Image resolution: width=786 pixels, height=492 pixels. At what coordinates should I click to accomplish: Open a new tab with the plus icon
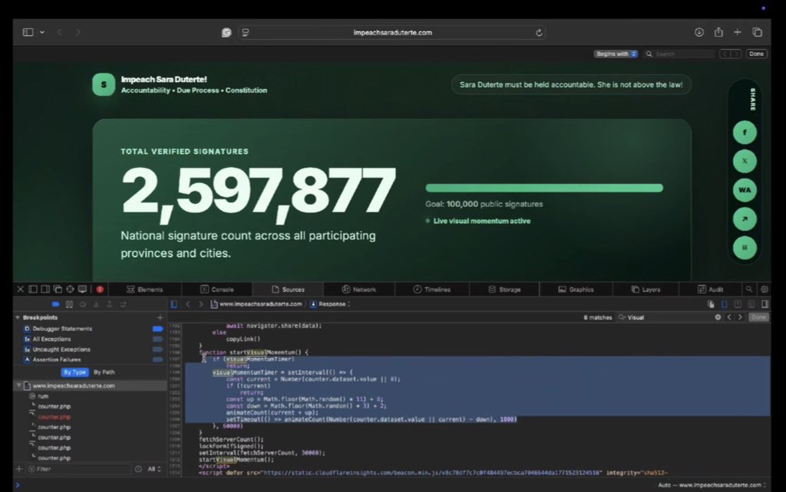pos(738,32)
